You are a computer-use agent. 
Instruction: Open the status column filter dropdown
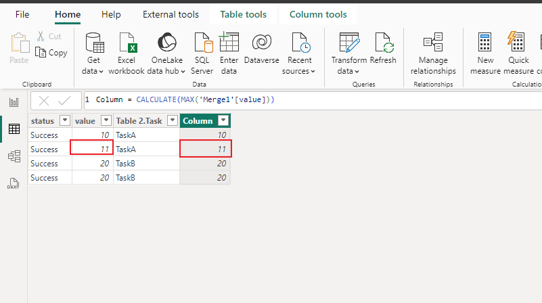pyautogui.click(x=65, y=120)
